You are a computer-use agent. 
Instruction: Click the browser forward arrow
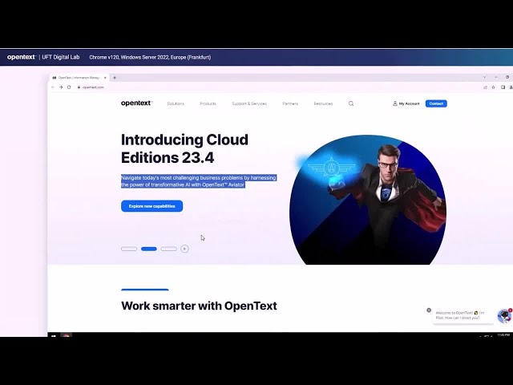pyautogui.click(x=61, y=87)
